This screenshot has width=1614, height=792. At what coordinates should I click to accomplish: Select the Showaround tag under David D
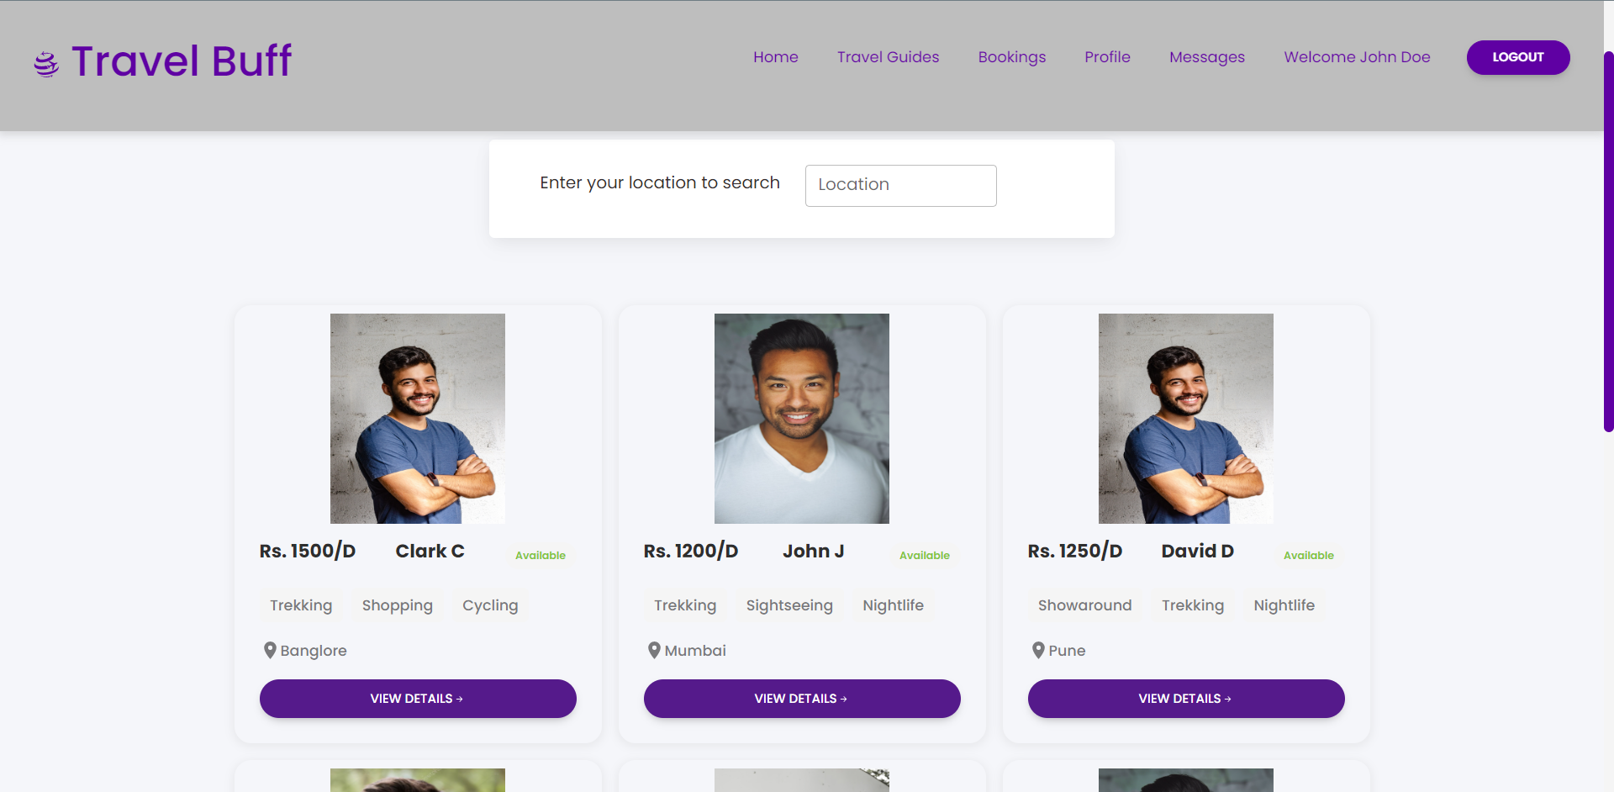1084,605
